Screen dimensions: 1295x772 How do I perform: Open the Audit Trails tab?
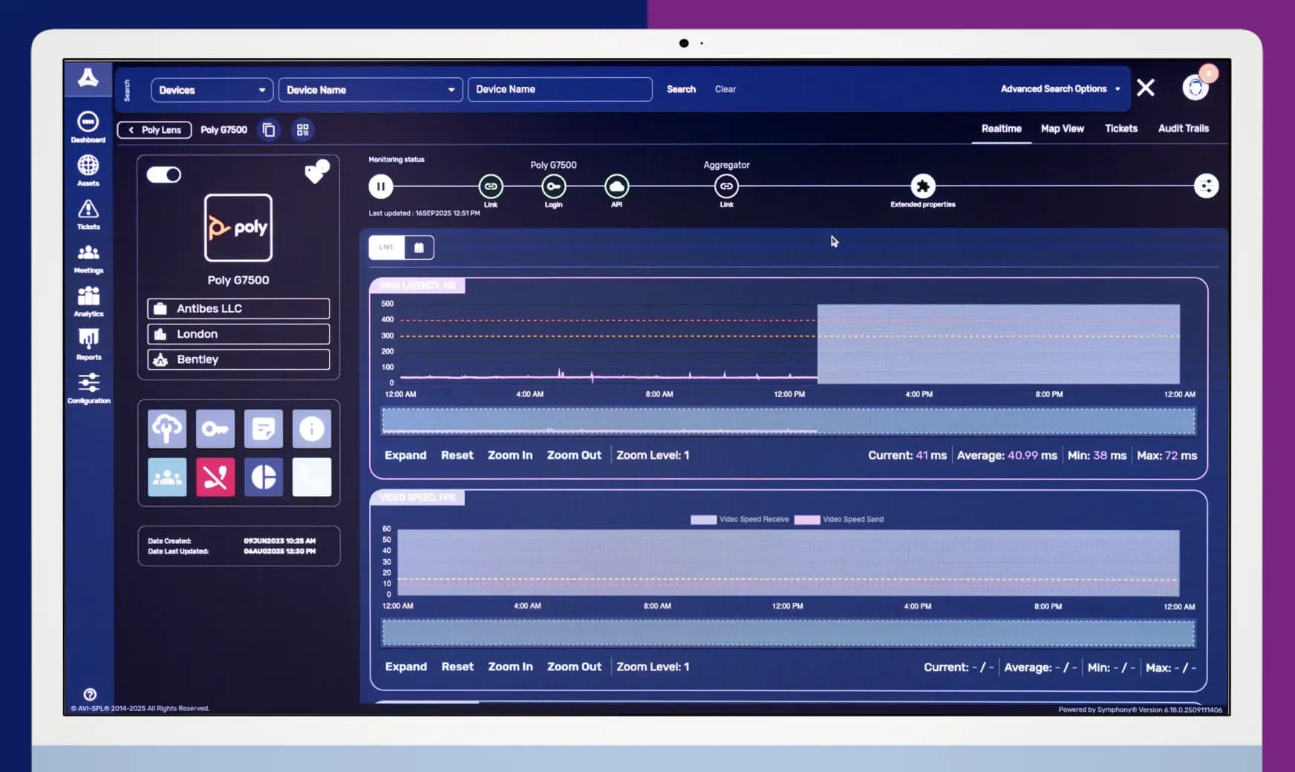pyautogui.click(x=1183, y=128)
